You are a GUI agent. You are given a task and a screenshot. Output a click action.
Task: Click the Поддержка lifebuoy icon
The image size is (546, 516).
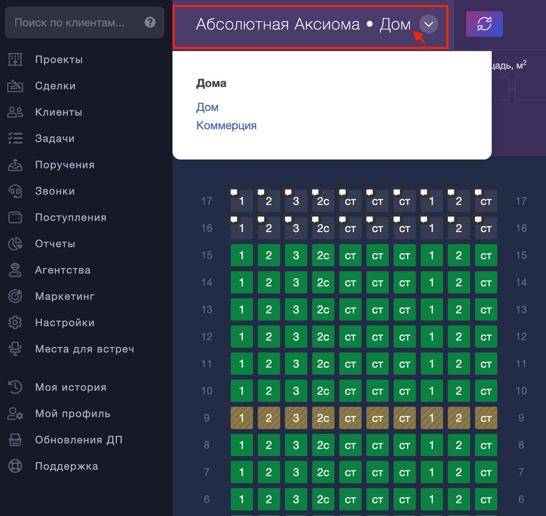[x=15, y=466]
